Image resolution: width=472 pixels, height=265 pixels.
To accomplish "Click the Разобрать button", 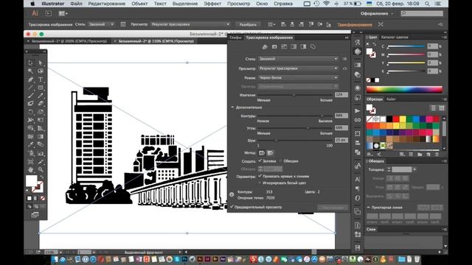I will [248, 24].
